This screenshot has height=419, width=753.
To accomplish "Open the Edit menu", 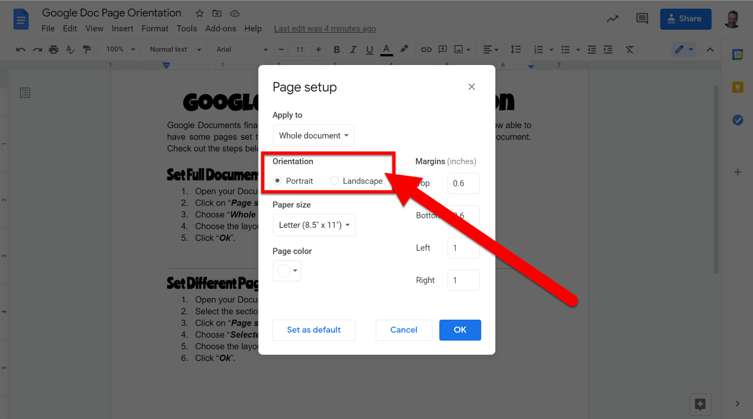I will point(70,29).
